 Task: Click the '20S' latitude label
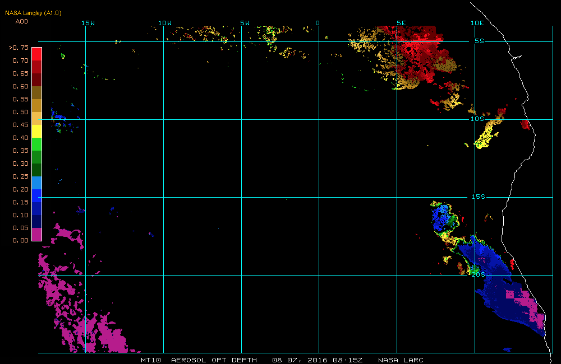click(479, 275)
